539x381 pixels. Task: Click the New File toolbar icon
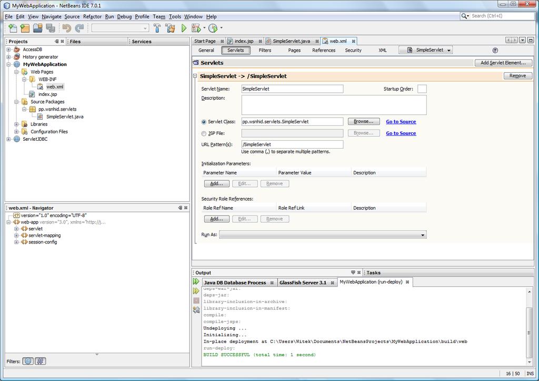(x=13, y=28)
